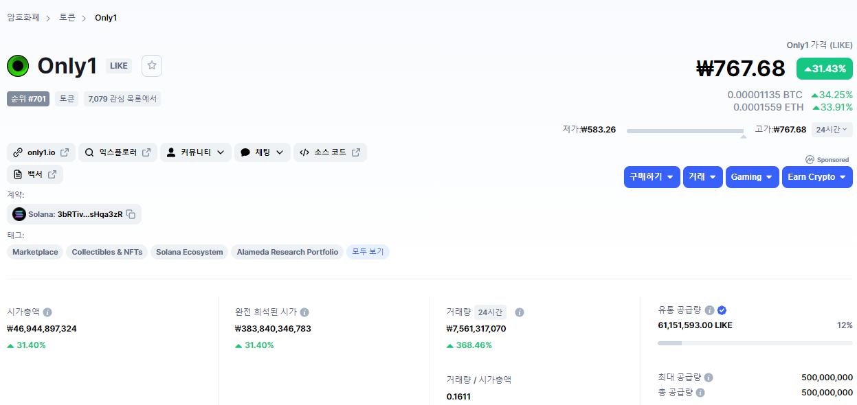Click info icon beside 거래량 24시간

(520, 312)
